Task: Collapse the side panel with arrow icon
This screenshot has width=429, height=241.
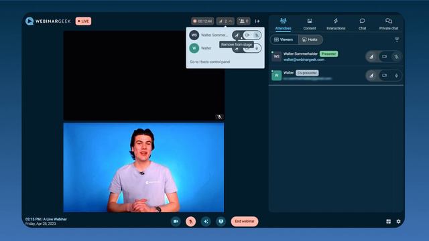Action: (x=257, y=21)
